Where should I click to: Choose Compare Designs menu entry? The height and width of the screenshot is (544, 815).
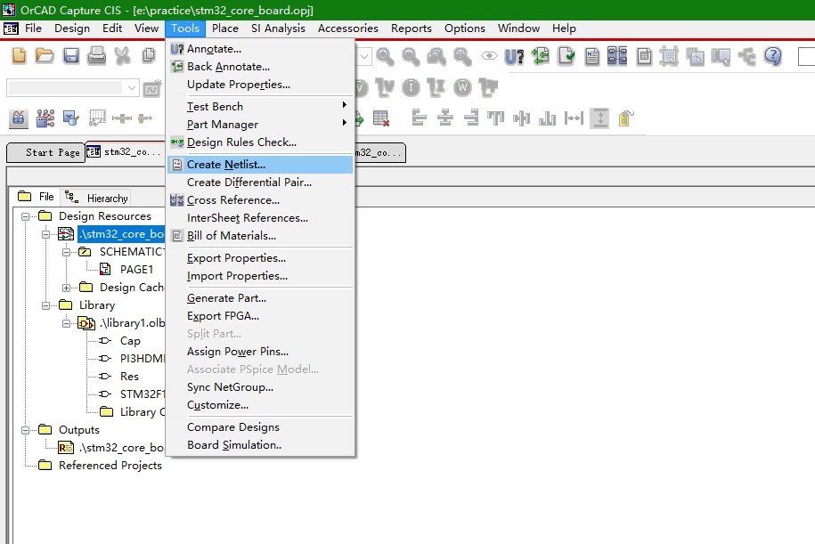260,427
